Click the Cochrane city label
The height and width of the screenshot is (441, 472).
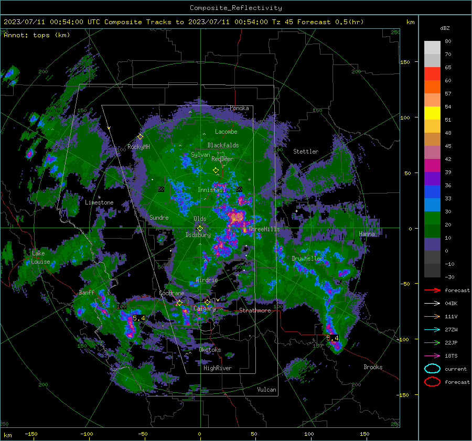point(171,293)
